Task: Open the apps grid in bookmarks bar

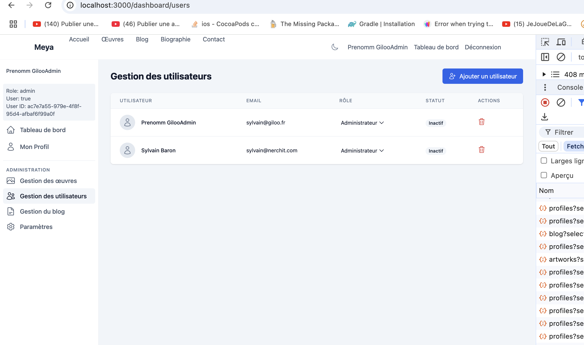Action: pos(13,24)
